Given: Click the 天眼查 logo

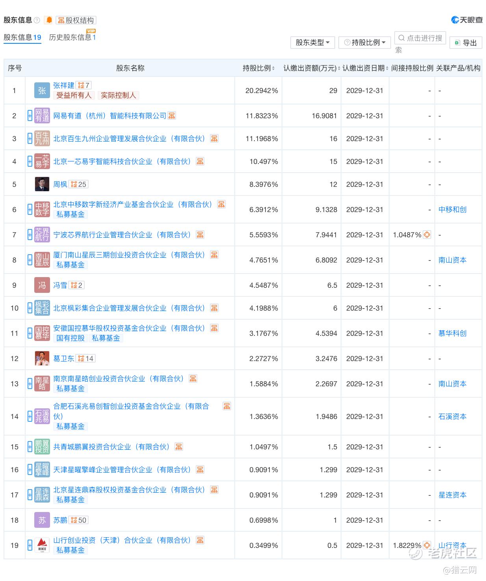Looking at the screenshot, I should click(x=467, y=20).
